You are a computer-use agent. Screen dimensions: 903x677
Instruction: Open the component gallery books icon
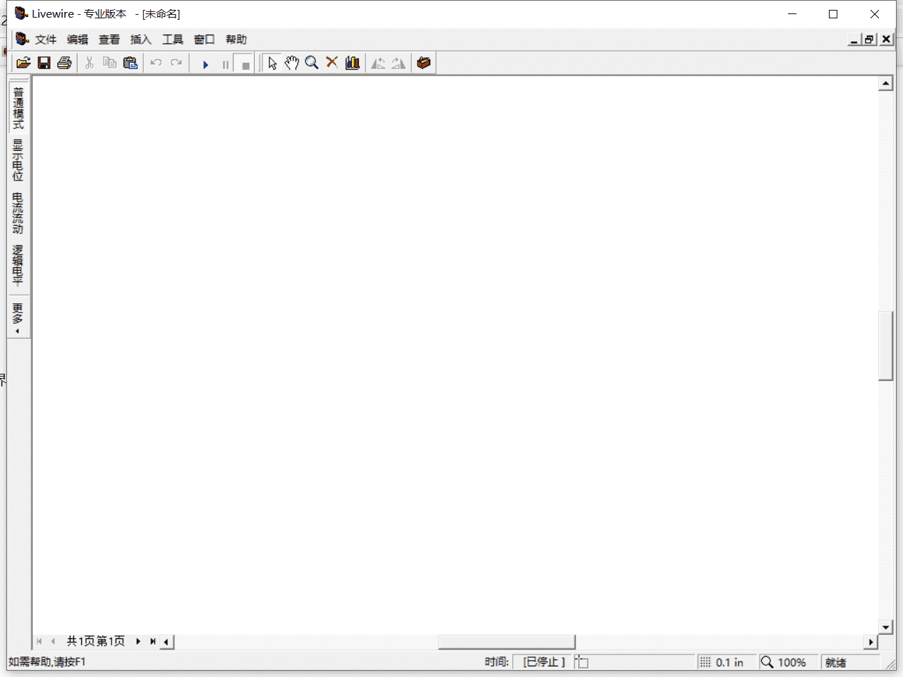click(353, 63)
